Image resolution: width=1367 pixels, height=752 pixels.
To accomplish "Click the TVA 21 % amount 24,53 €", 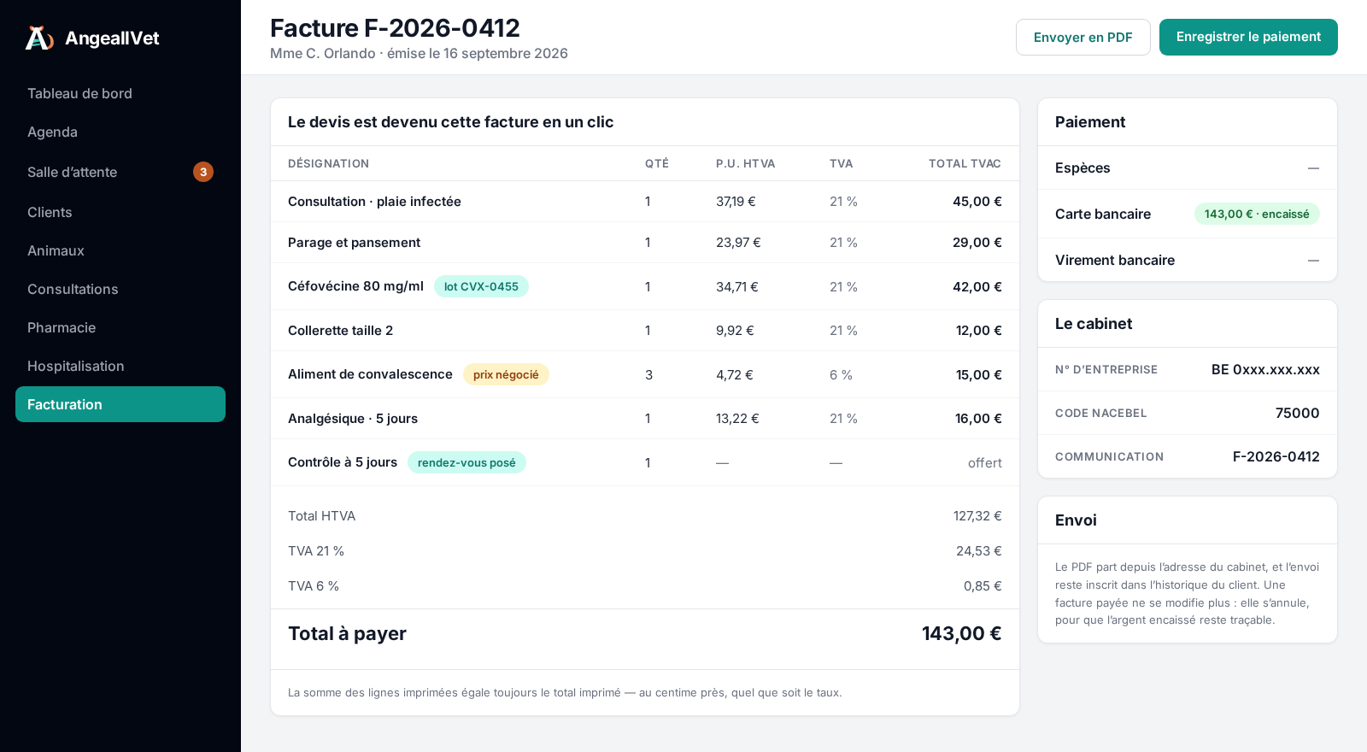I will coord(979,551).
